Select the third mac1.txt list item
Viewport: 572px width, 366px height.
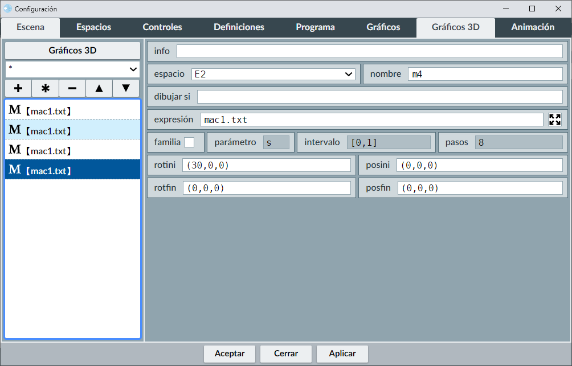coord(72,150)
